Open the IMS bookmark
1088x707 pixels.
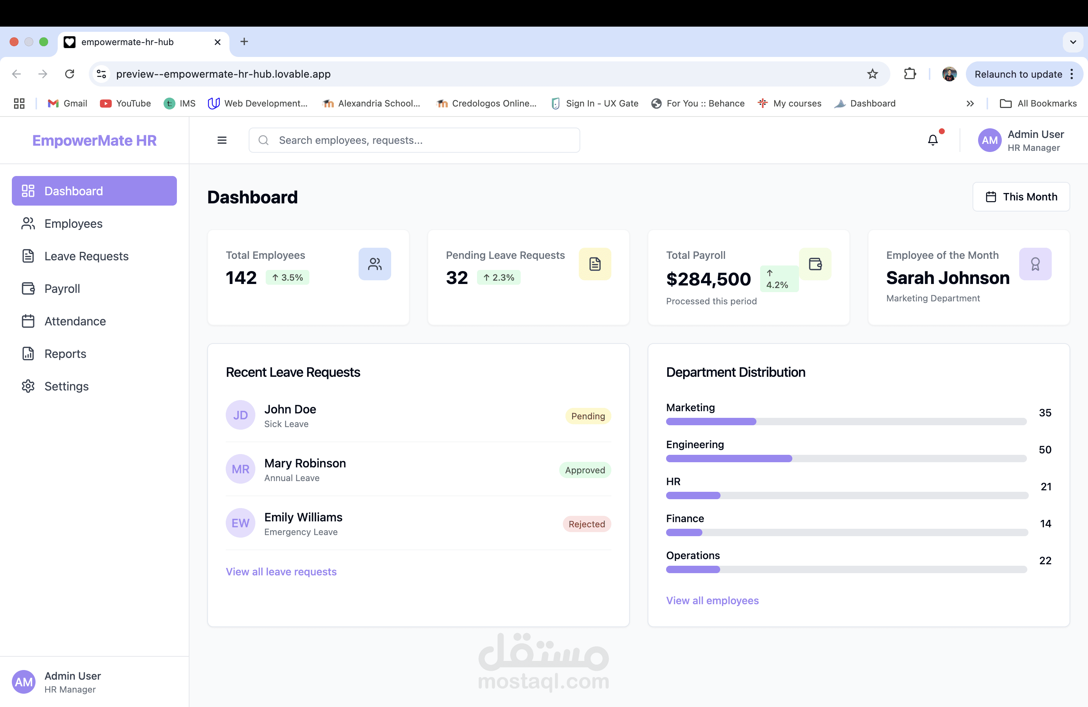coord(179,104)
